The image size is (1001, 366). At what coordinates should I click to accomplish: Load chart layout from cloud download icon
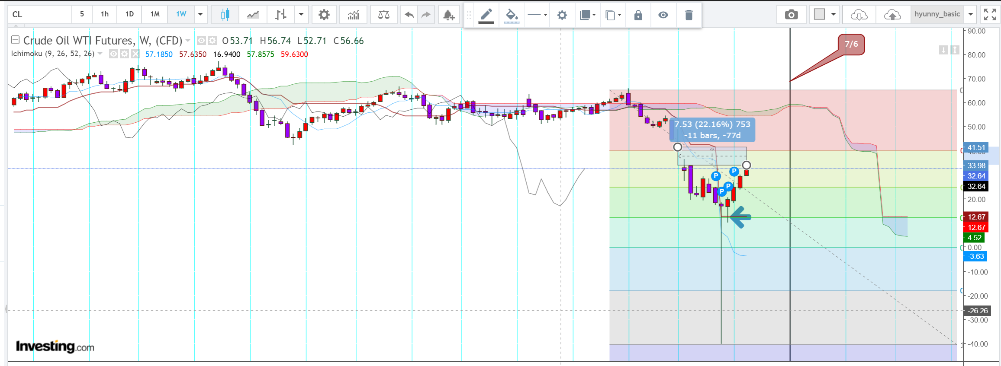click(x=859, y=15)
